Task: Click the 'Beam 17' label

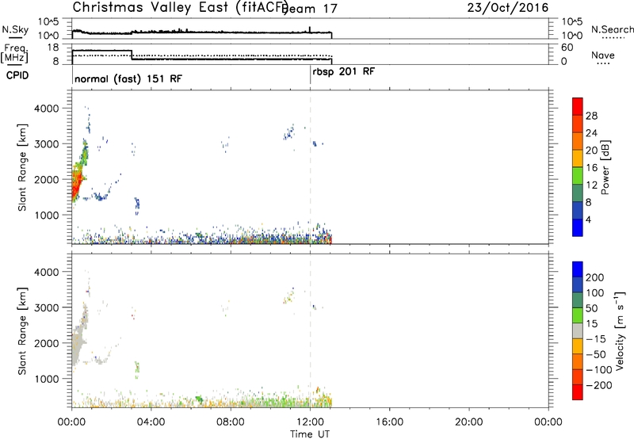Action: pyautogui.click(x=310, y=9)
